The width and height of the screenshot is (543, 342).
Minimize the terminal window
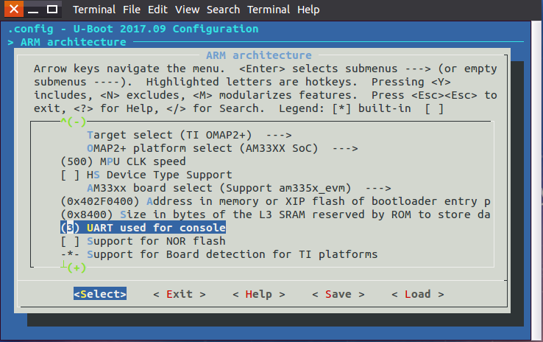coord(33,10)
